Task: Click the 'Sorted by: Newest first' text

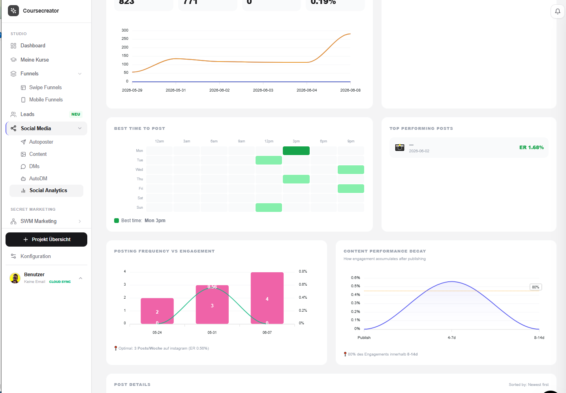Action: pos(528,385)
